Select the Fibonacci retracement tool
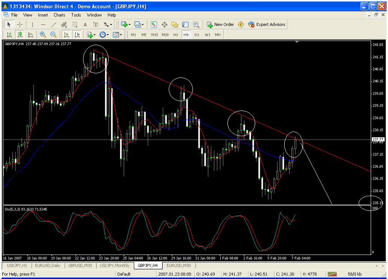The image size is (388, 279). (x=74, y=24)
